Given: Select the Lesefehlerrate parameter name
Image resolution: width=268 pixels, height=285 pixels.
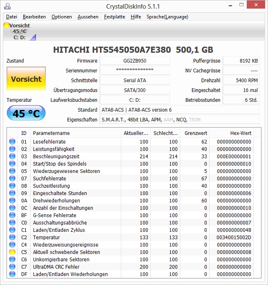Looking at the screenshot, I should click(49, 141).
